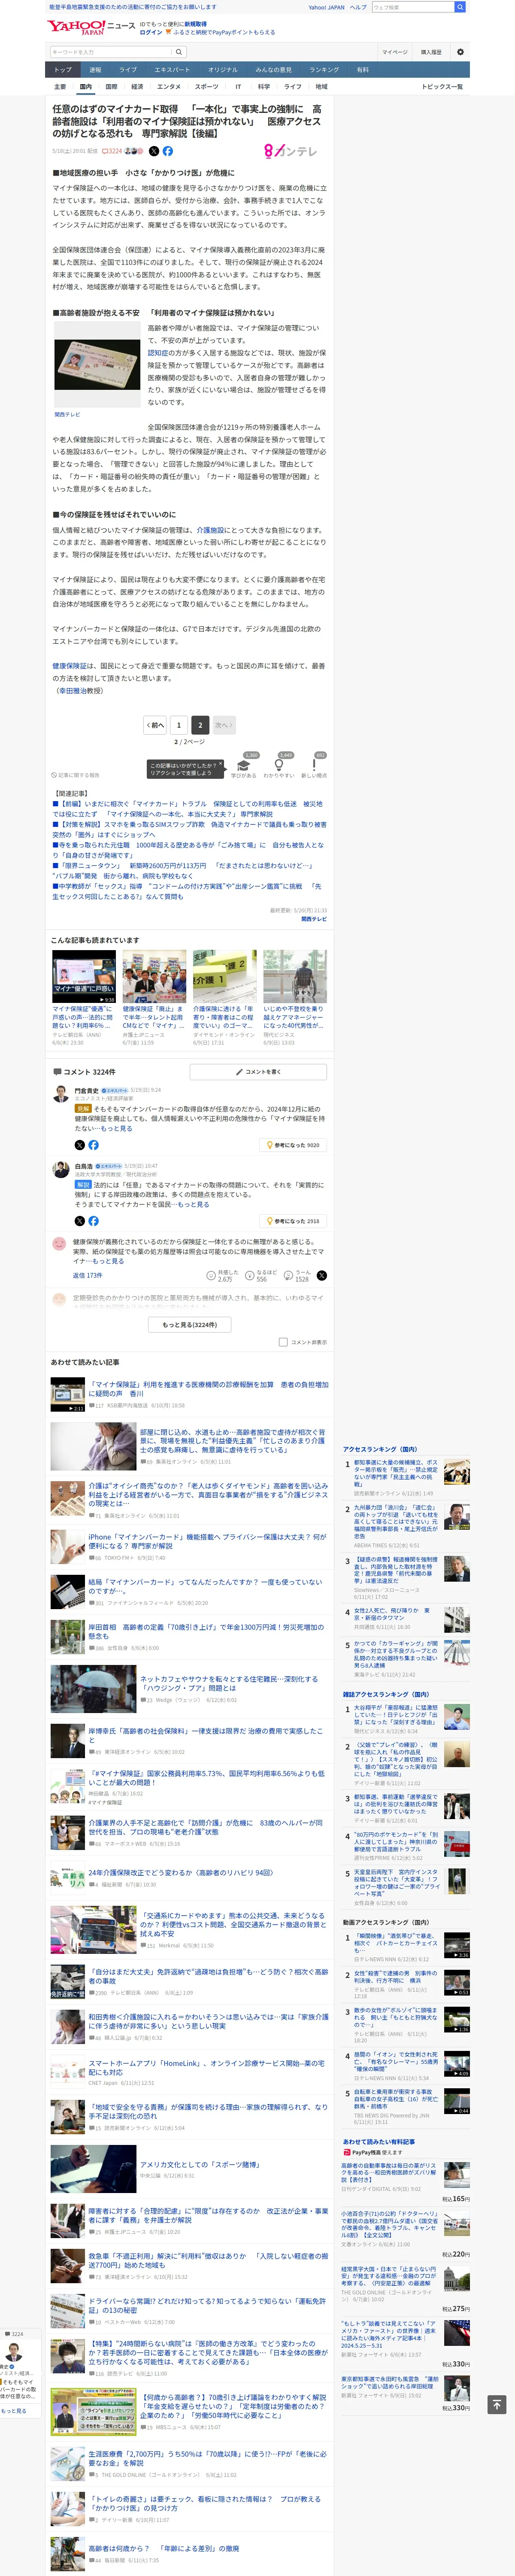Click マイページ button
Screen dimensions: 515x2576
[x=395, y=52]
